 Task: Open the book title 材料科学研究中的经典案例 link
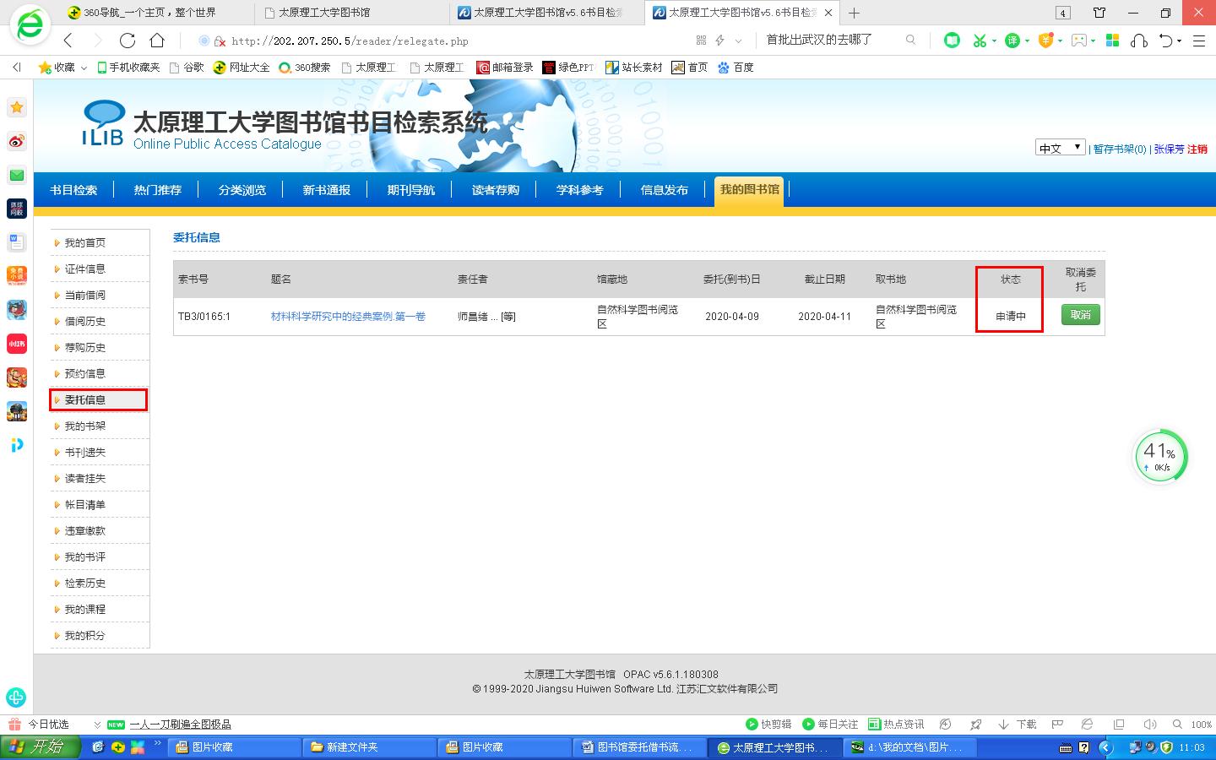(348, 317)
